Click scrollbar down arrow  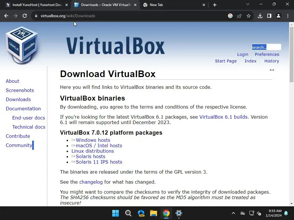(x=291, y=204)
